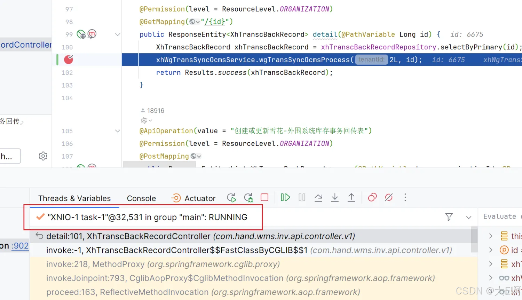Click the return Results.success statement
Viewport: 522px width, 300px height.
tap(244, 72)
